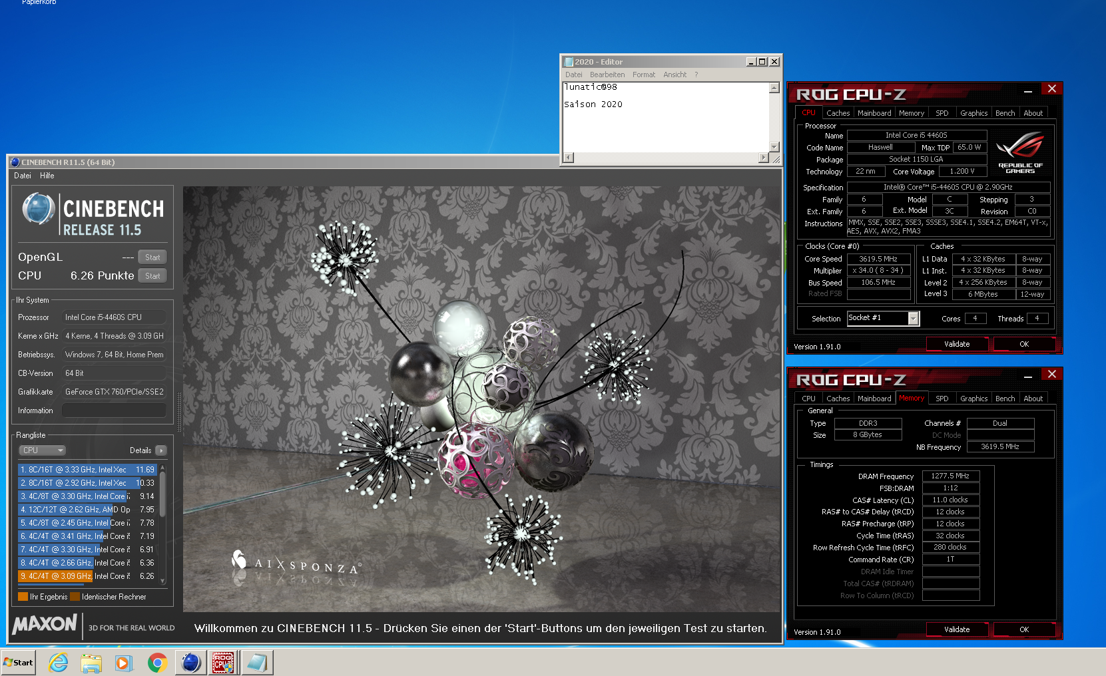Click the Cinebench globe logo
Screen dimensions: 1106x676
pyautogui.click(x=38, y=208)
